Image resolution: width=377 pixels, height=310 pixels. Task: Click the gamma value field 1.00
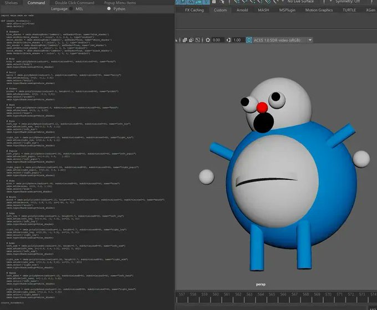tap(237, 40)
